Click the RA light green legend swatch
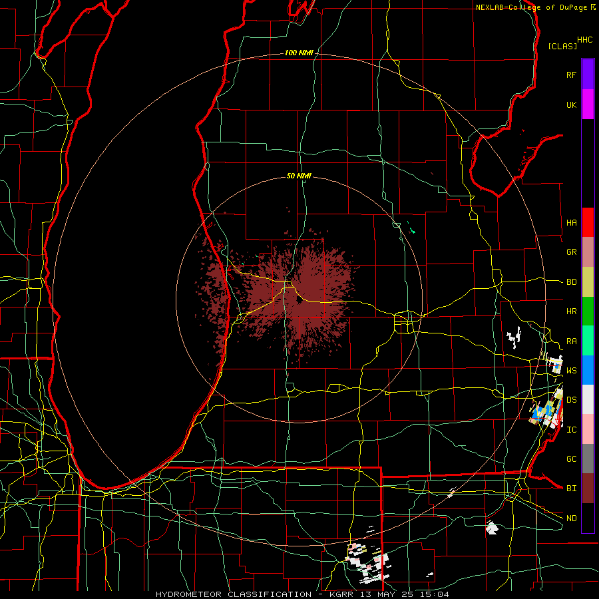 pyautogui.click(x=588, y=341)
